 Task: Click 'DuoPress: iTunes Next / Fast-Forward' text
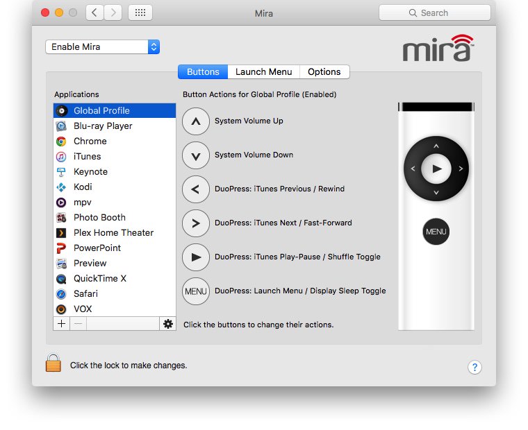[x=283, y=223]
